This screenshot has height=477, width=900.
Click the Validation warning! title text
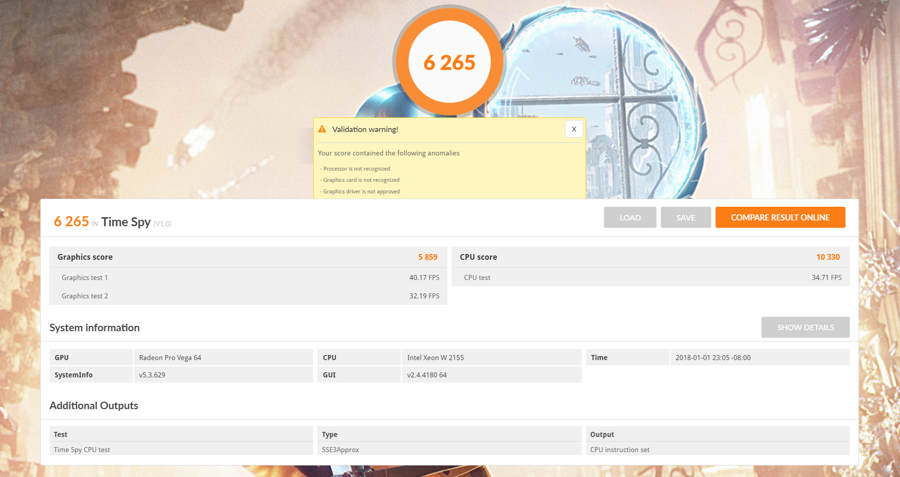point(365,129)
